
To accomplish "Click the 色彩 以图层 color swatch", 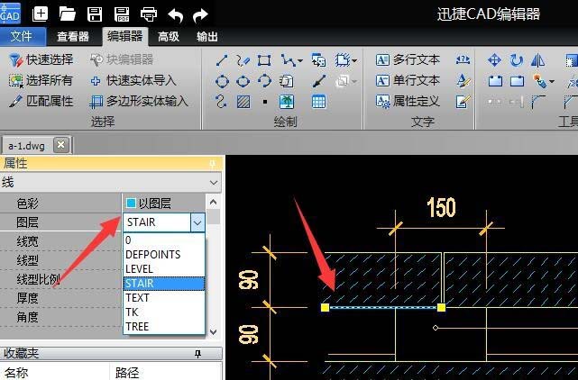I will coord(131,203).
